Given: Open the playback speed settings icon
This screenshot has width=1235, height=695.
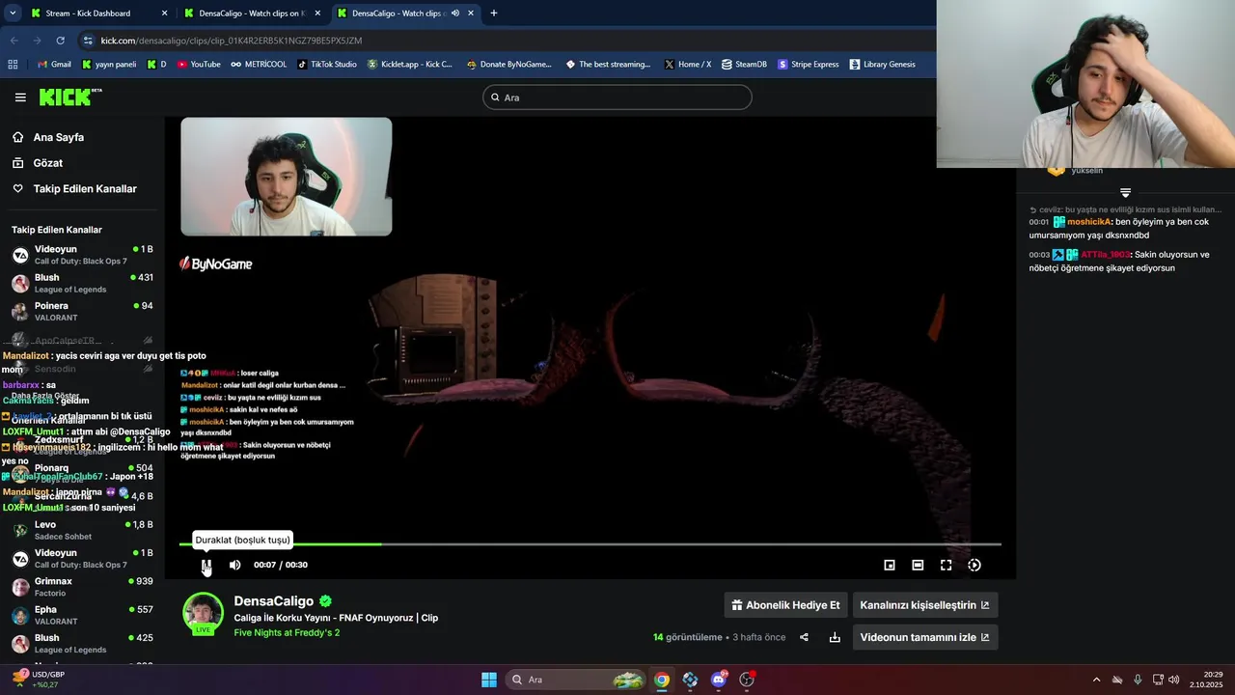Looking at the screenshot, I should [x=974, y=565].
